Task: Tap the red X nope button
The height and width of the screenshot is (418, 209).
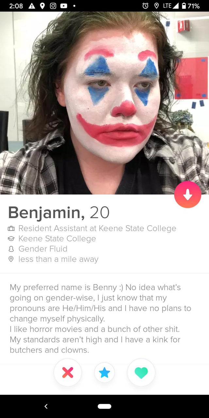Action: tap(68, 373)
